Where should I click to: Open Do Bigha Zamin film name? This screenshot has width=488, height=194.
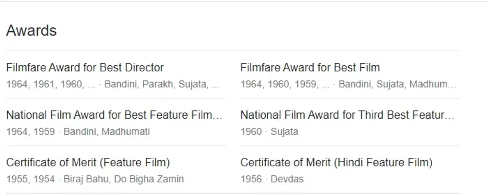click(149, 179)
